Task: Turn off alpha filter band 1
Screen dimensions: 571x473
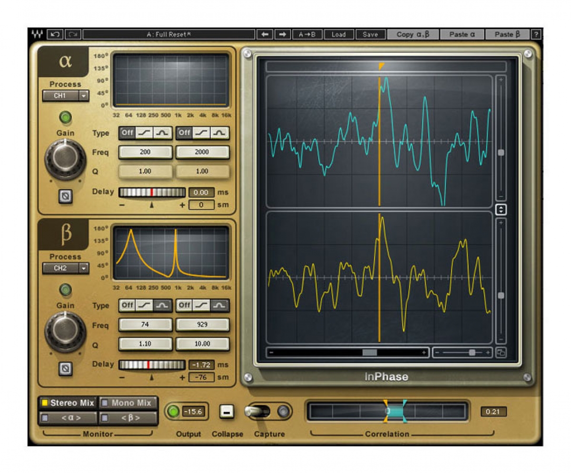Action: pyautogui.click(x=127, y=133)
